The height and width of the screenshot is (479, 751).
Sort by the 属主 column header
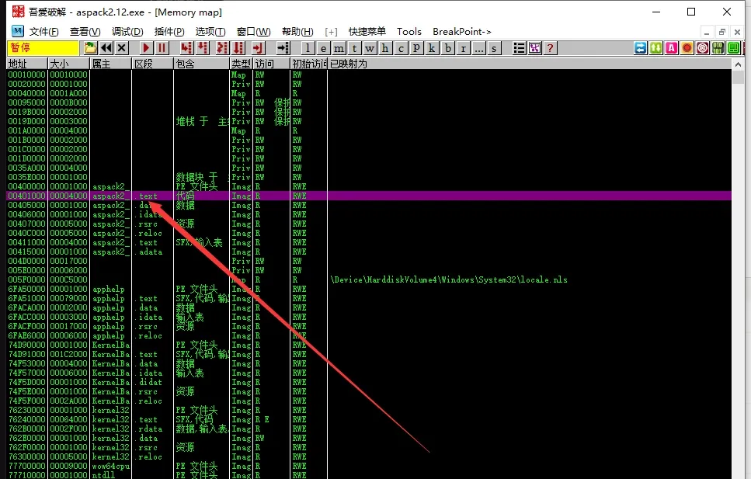click(110, 64)
